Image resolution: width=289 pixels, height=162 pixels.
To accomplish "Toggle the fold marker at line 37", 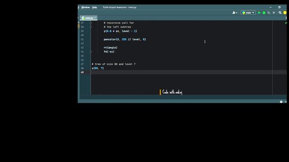I will [x=91, y=23].
